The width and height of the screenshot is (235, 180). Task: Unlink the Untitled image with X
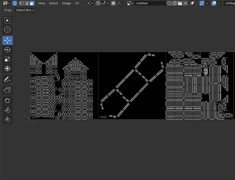coord(185,3)
